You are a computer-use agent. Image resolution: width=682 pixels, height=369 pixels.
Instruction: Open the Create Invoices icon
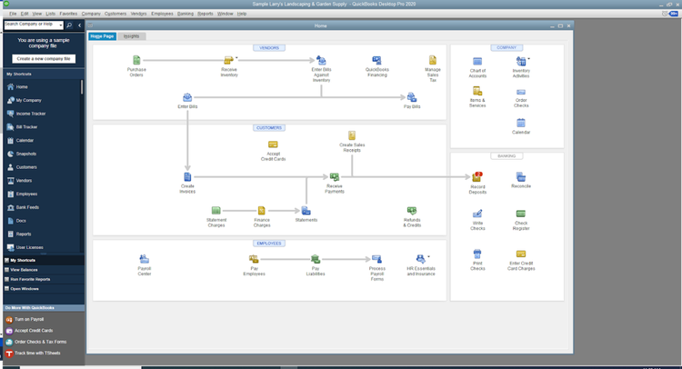(x=187, y=177)
